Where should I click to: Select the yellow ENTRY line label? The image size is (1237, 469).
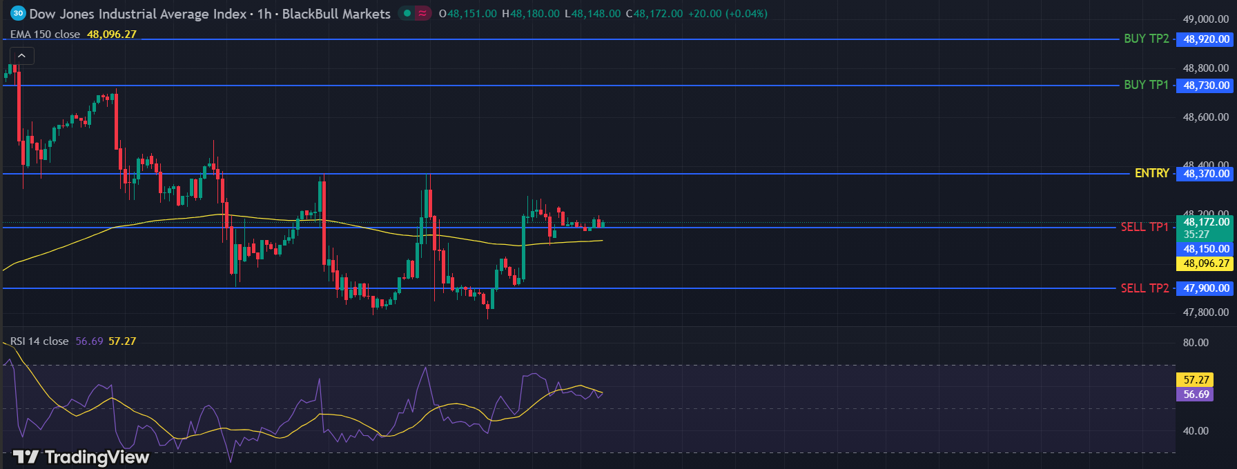click(x=1151, y=173)
